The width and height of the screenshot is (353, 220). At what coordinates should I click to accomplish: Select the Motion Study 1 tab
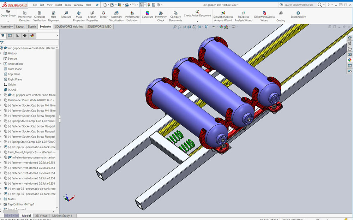[62, 215]
